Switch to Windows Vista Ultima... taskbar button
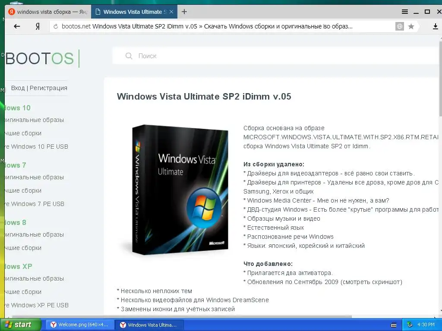Screen dimensions: 442x331 (149, 325)
